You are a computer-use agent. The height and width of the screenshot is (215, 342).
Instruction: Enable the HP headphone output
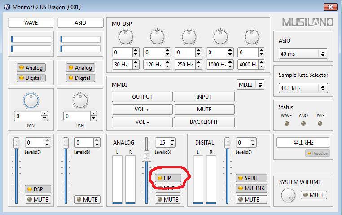tap(168, 178)
